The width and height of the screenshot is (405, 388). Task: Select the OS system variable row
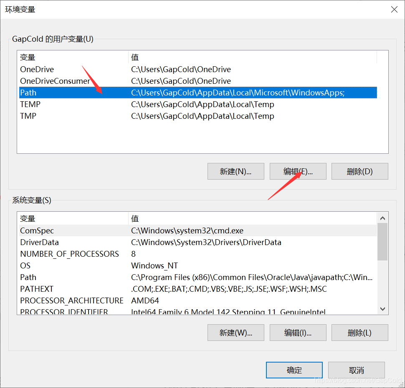198,265
